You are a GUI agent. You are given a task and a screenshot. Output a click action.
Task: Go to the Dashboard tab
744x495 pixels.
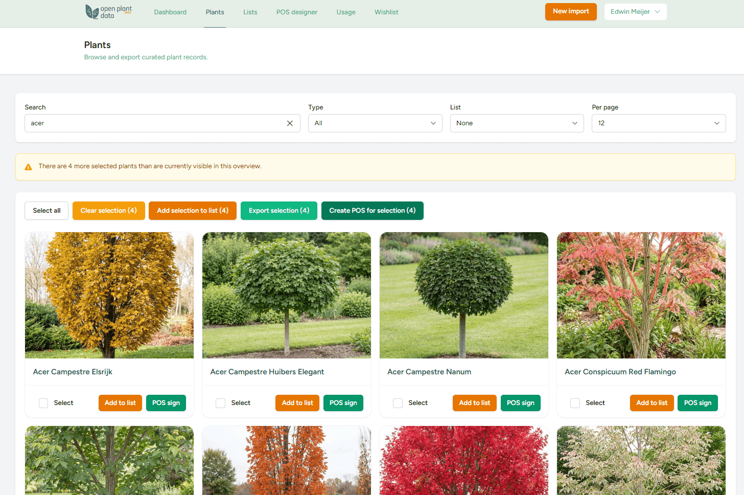tap(170, 12)
